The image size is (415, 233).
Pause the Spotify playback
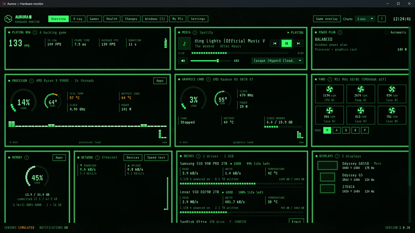287,43
